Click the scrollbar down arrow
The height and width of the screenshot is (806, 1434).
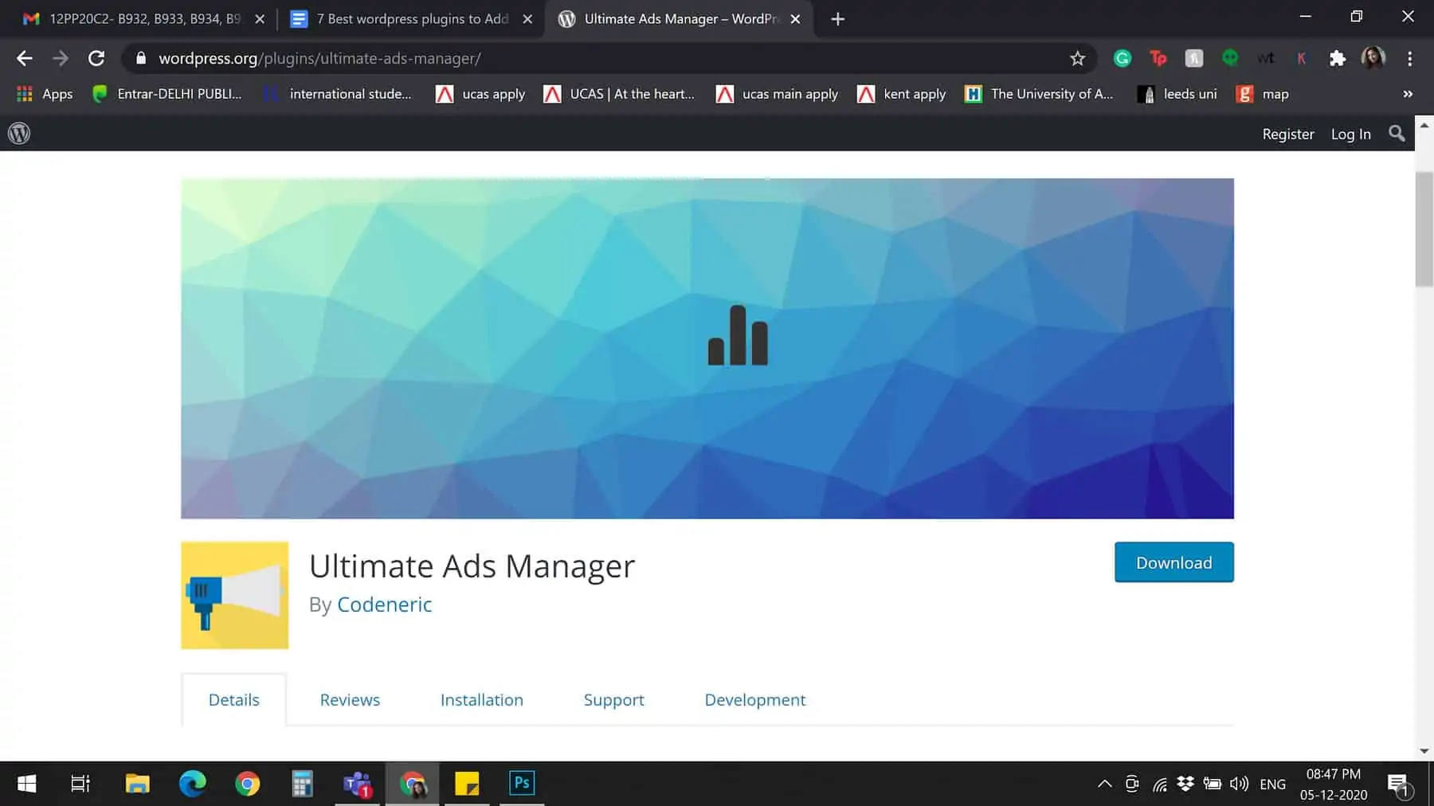tap(1424, 751)
